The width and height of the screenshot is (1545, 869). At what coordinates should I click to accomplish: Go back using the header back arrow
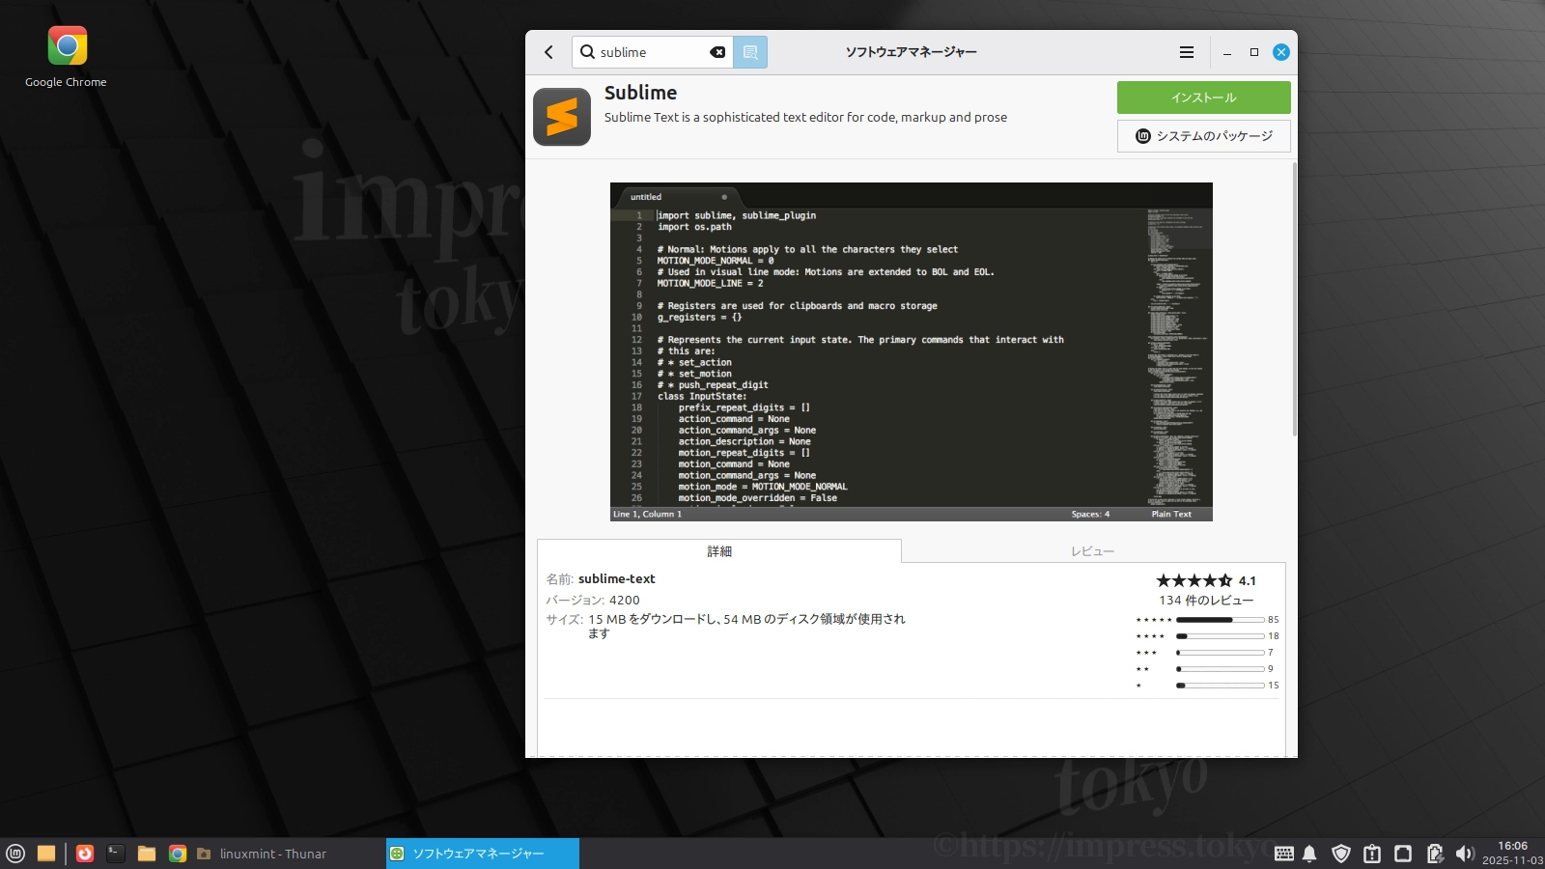(548, 52)
